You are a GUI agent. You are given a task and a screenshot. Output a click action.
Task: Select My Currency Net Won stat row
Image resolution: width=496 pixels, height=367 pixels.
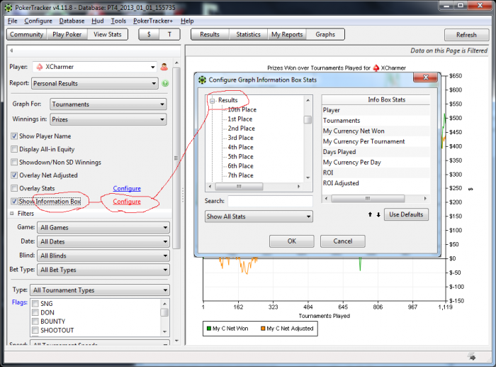(x=376, y=131)
